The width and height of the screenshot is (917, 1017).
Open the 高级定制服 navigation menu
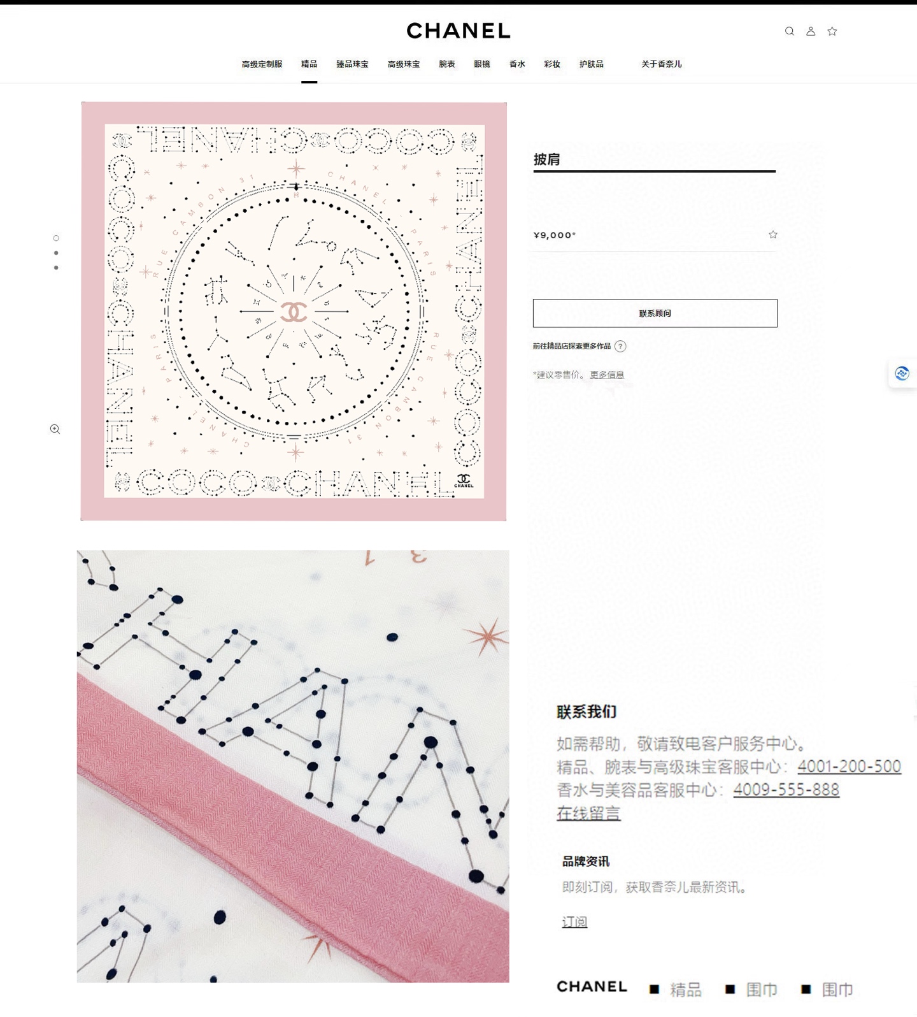pyautogui.click(x=262, y=64)
